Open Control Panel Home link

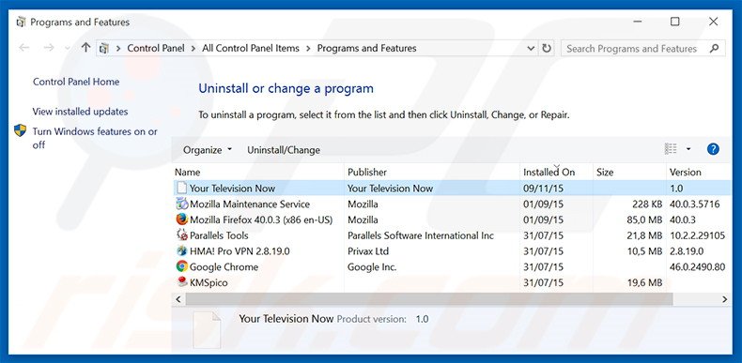76,82
